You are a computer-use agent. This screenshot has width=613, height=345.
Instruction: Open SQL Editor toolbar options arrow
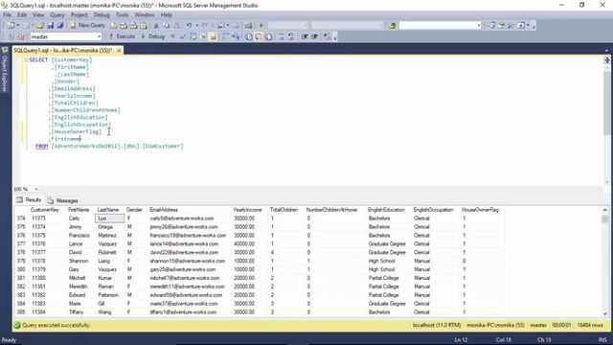[335, 37]
